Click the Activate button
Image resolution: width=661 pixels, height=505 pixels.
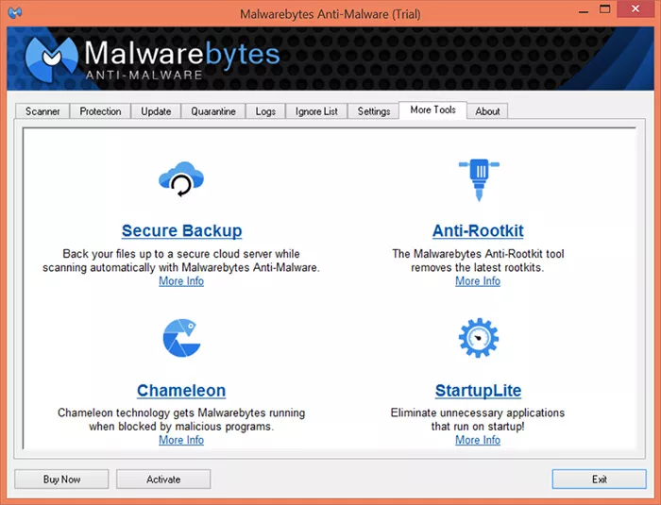coord(163,480)
